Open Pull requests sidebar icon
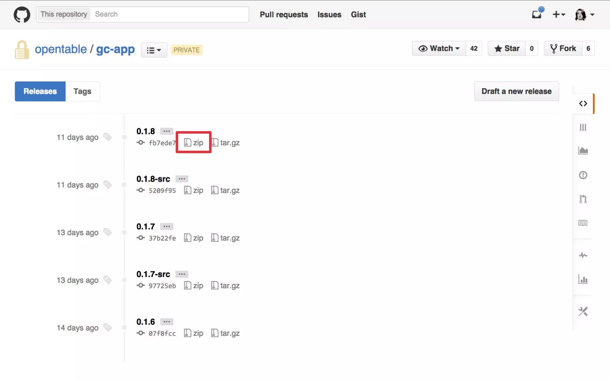Screen dimensions: 610x381 583,199
